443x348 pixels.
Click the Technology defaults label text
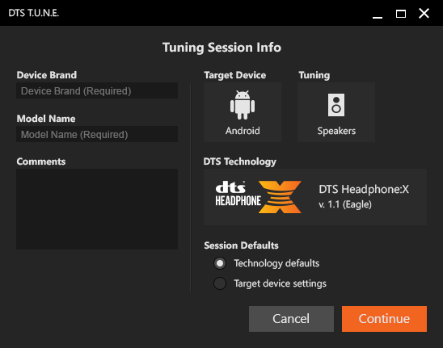coord(276,263)
